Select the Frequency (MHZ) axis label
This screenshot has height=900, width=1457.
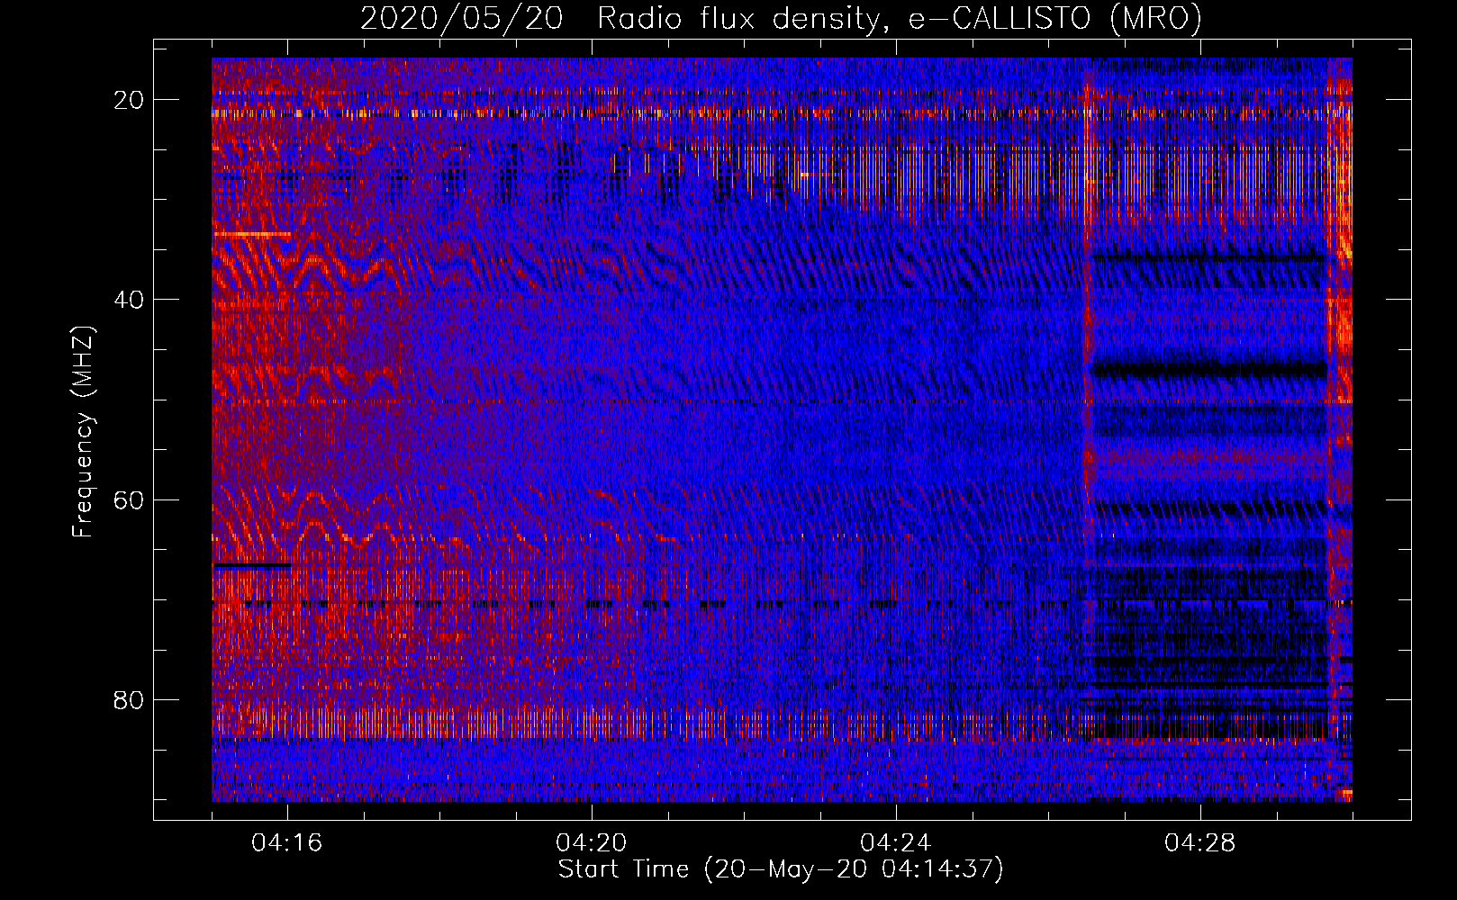tap(83, 432)
